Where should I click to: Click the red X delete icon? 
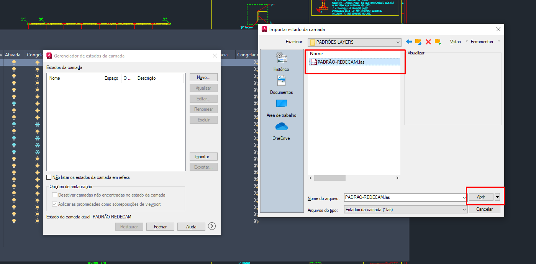click(428, 42)
